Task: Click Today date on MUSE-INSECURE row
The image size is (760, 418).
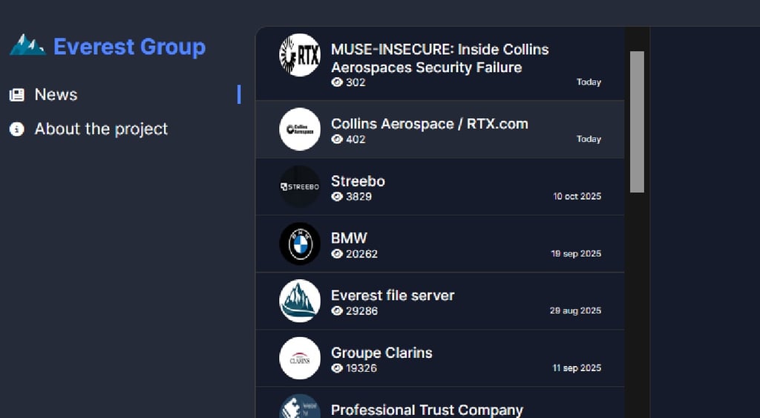Action: pos(589,82)
